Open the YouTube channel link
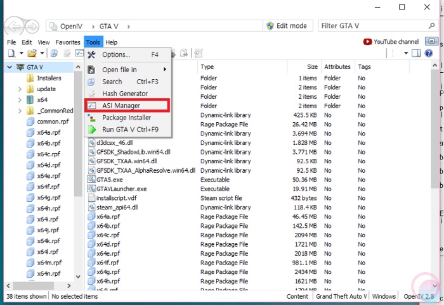The width and height of the screenshot is (444, 305). (391, 42)
